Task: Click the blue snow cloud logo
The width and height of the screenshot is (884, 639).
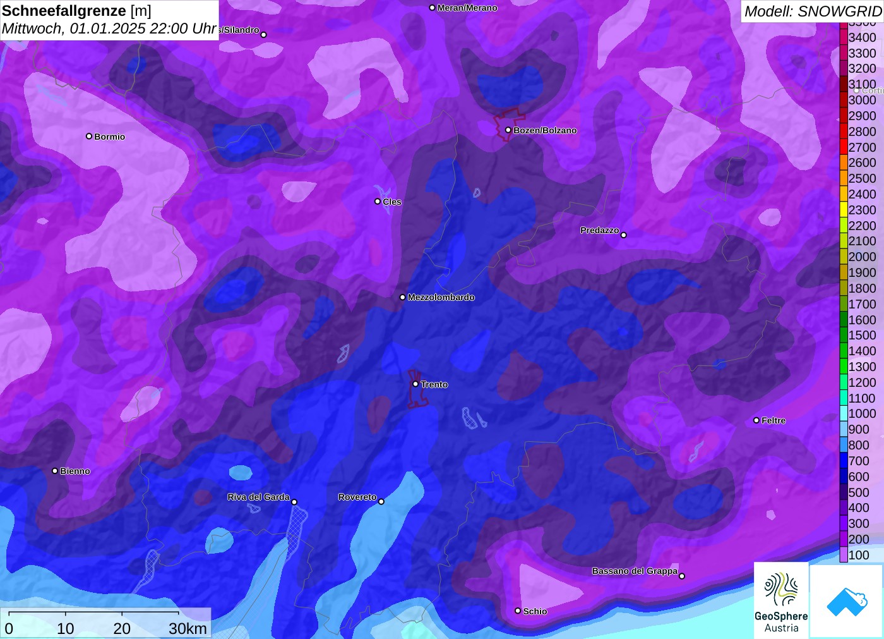Action: (847, 601)
